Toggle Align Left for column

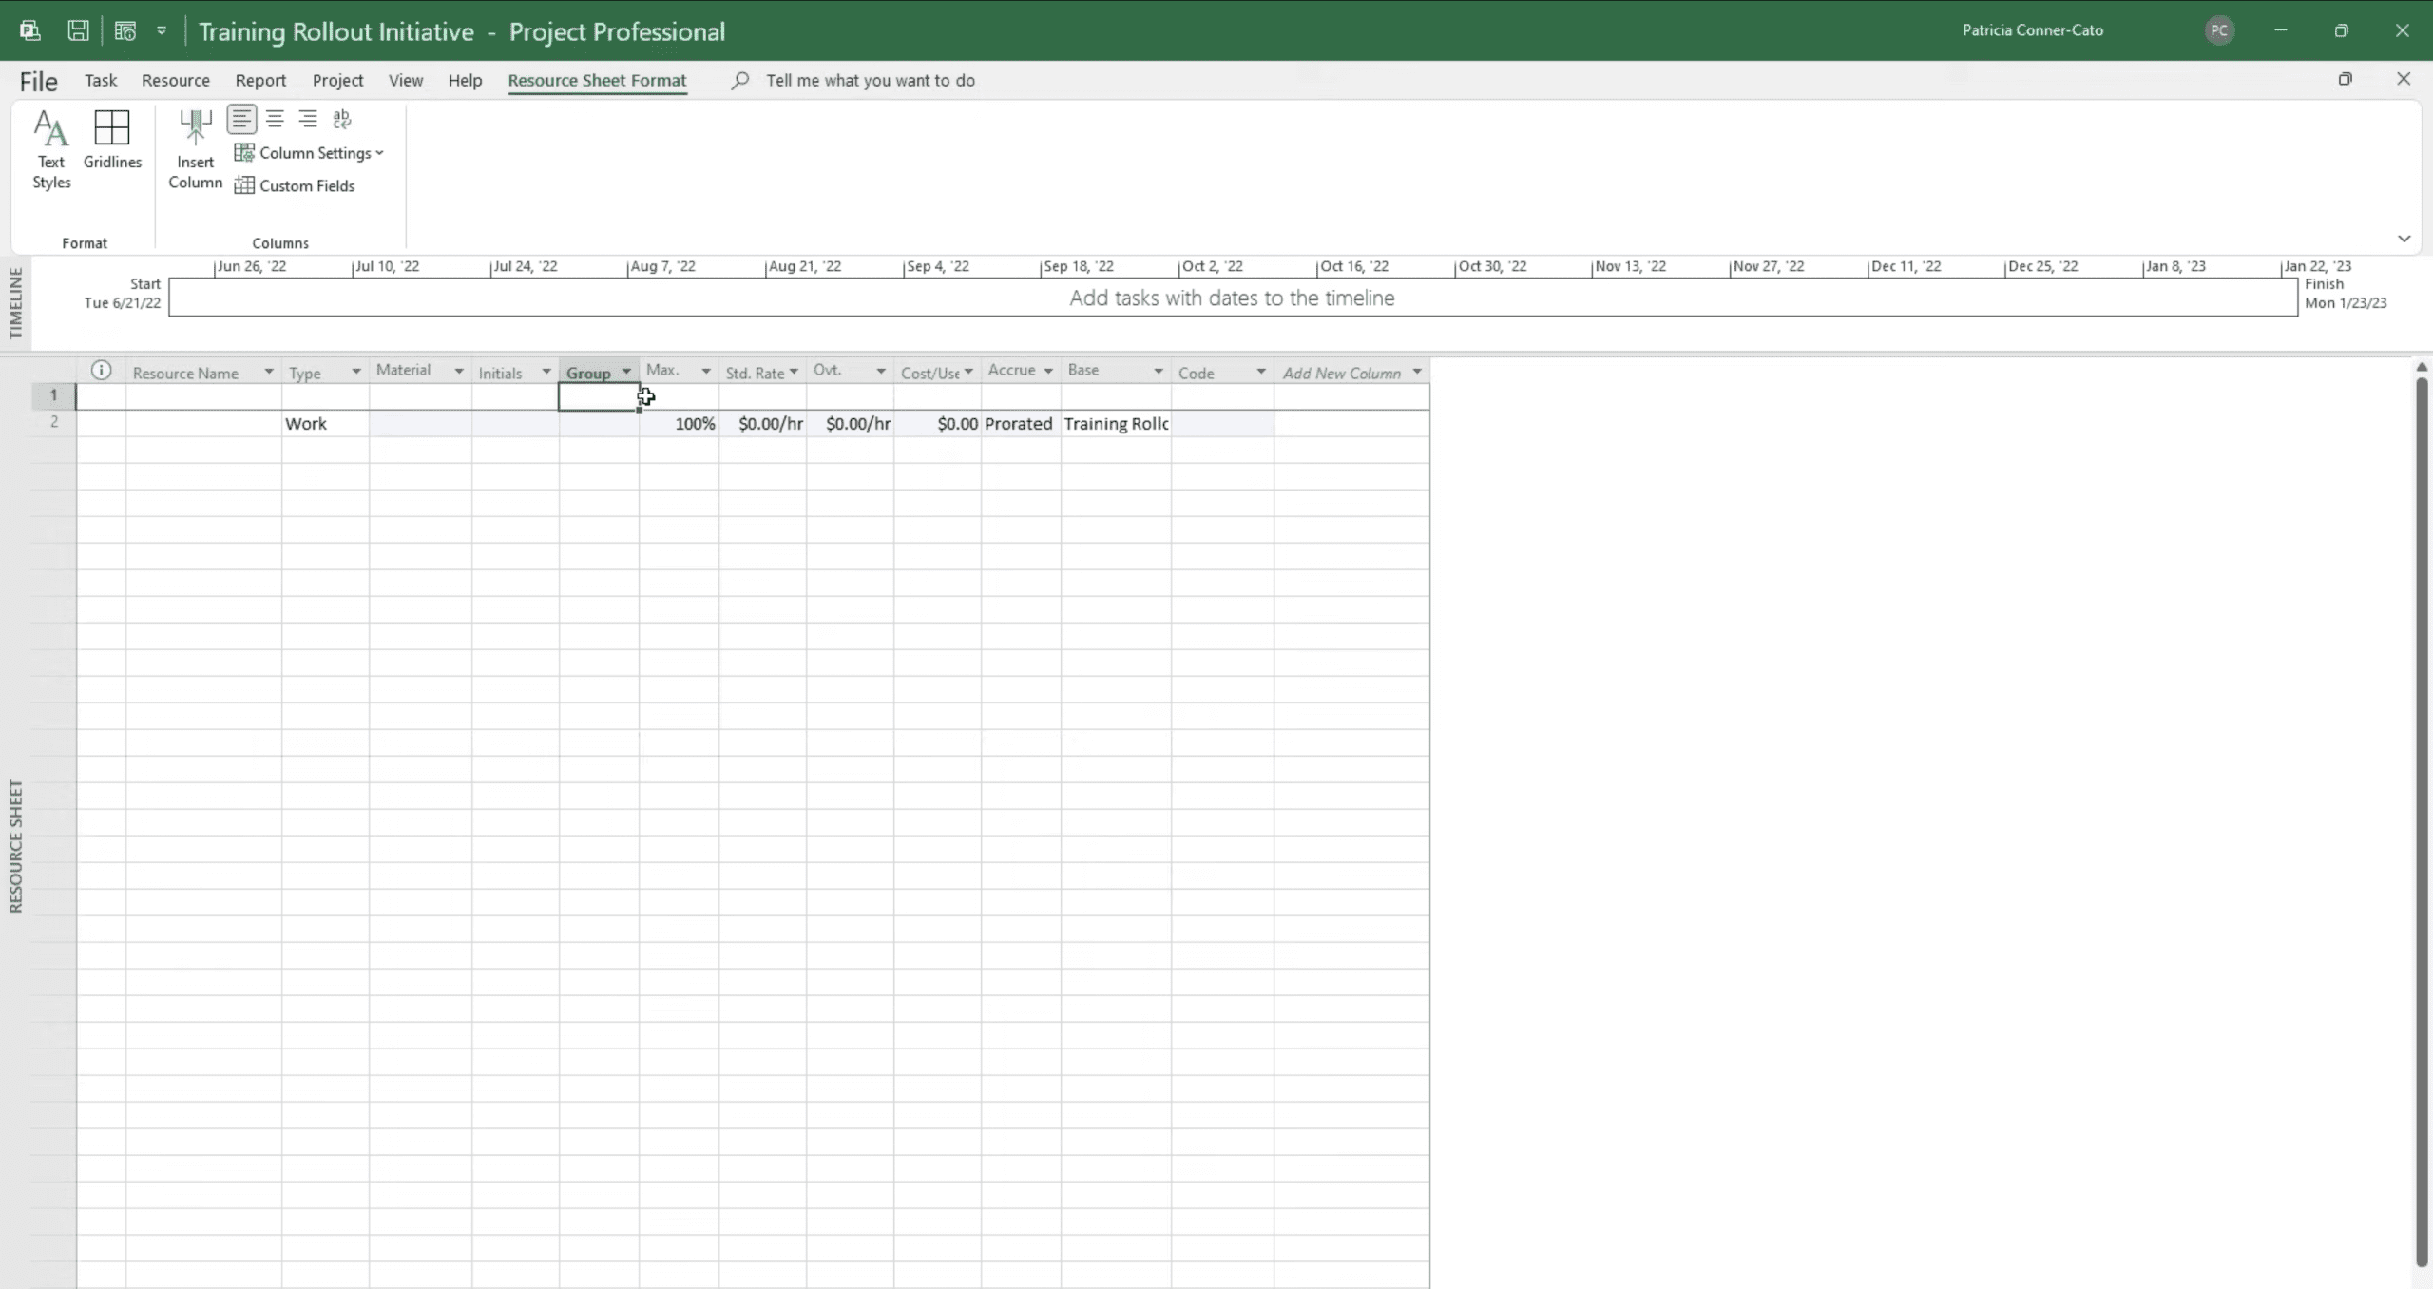point(241,119)
